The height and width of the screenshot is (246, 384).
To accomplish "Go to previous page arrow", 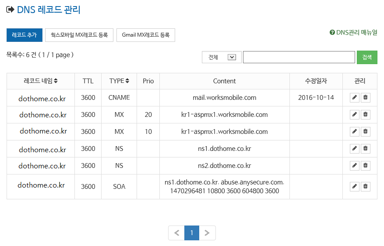I will [x=176, y=233].
